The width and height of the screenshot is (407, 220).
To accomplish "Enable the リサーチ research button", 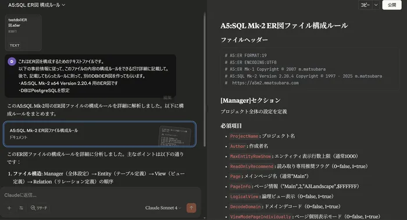I will [x=39, y=208].
